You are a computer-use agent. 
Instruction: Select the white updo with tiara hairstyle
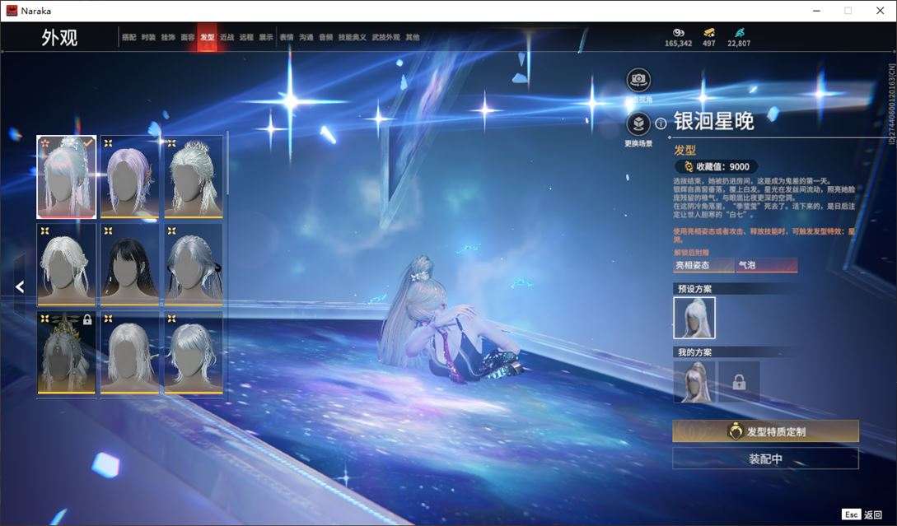(194, 177)
